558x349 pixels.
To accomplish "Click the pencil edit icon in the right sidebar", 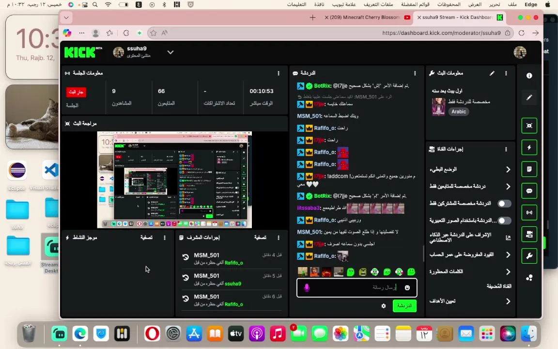I will click(x=529, y=97).
